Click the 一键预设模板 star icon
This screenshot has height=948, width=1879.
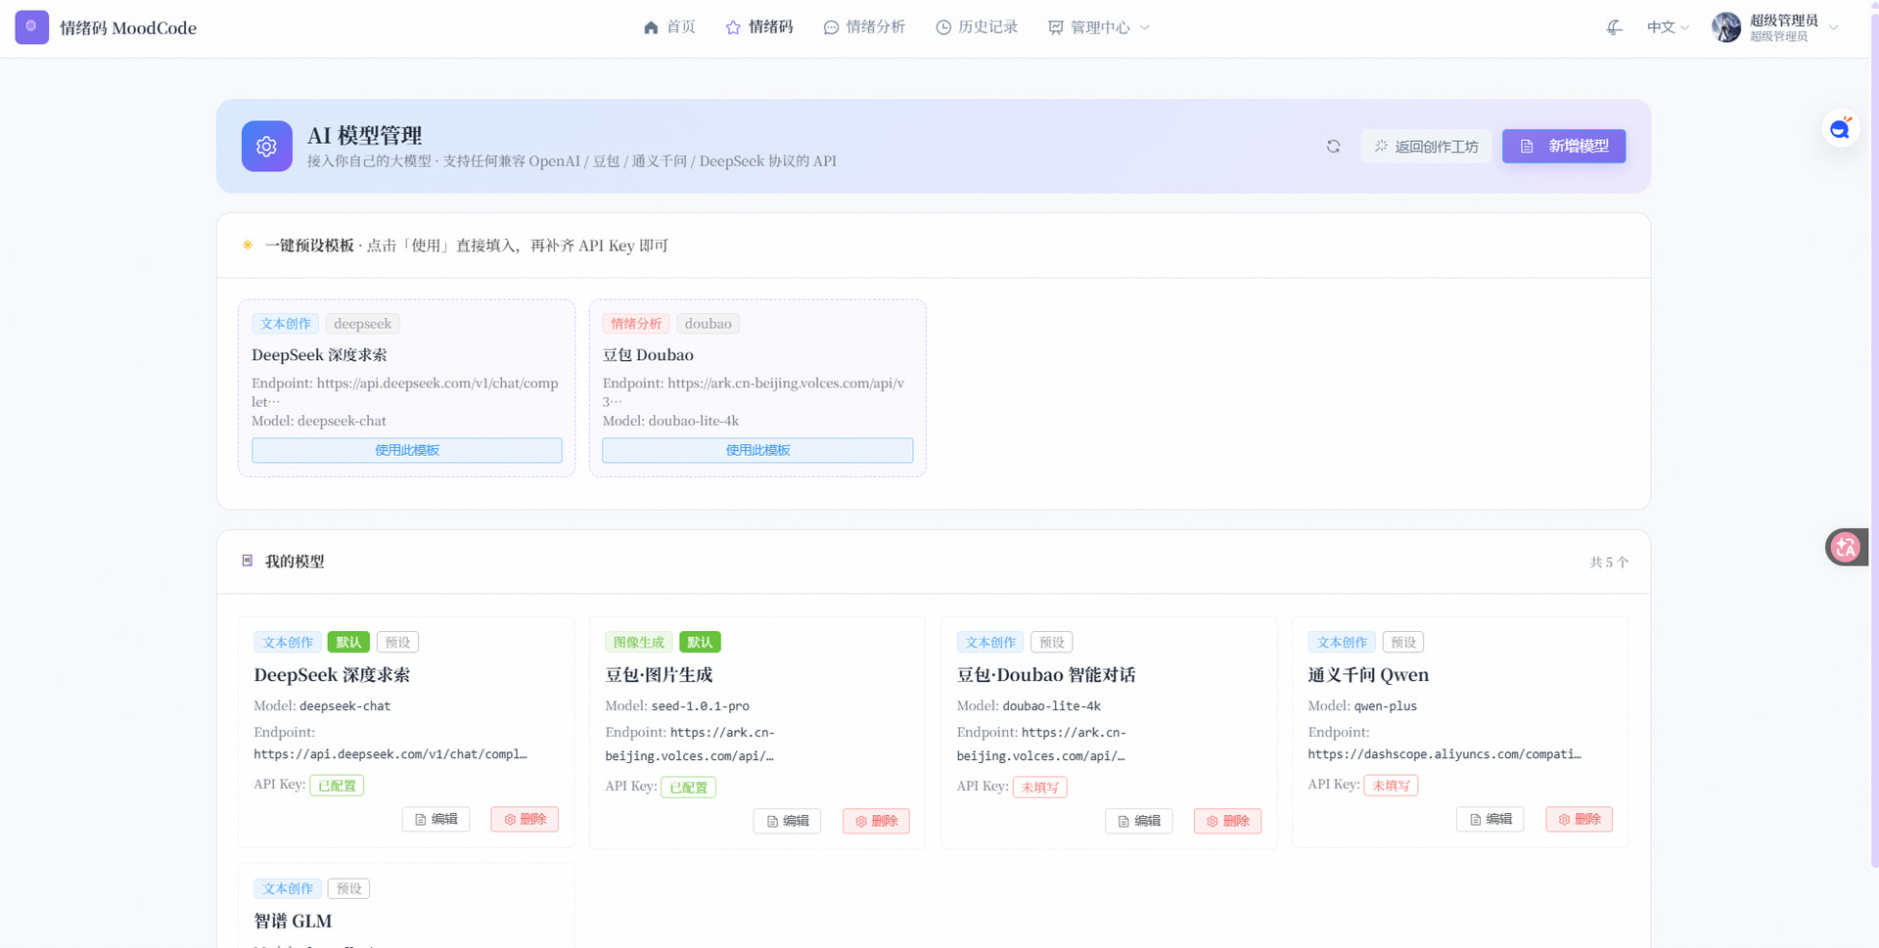(248, 245)
